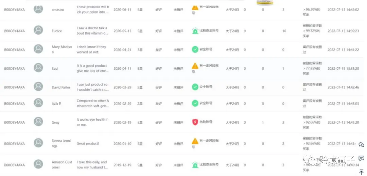Click the green checkmark icon for Mary Madison
The width and height of the screenshot is (367, 176).
195,49
